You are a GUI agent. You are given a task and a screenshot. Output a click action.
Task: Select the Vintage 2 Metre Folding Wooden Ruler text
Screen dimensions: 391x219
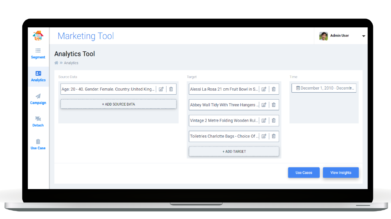pyautogui.click(x=224, y=121)
